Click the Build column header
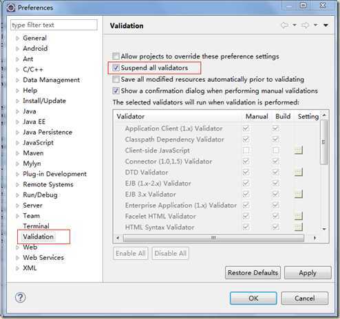340x319 pixels. (x=283, y=116)
